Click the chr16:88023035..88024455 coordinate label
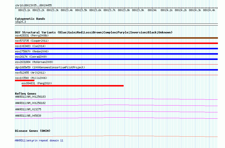The width and height of the screenshot is (225, 148). (x=33, y=6)
